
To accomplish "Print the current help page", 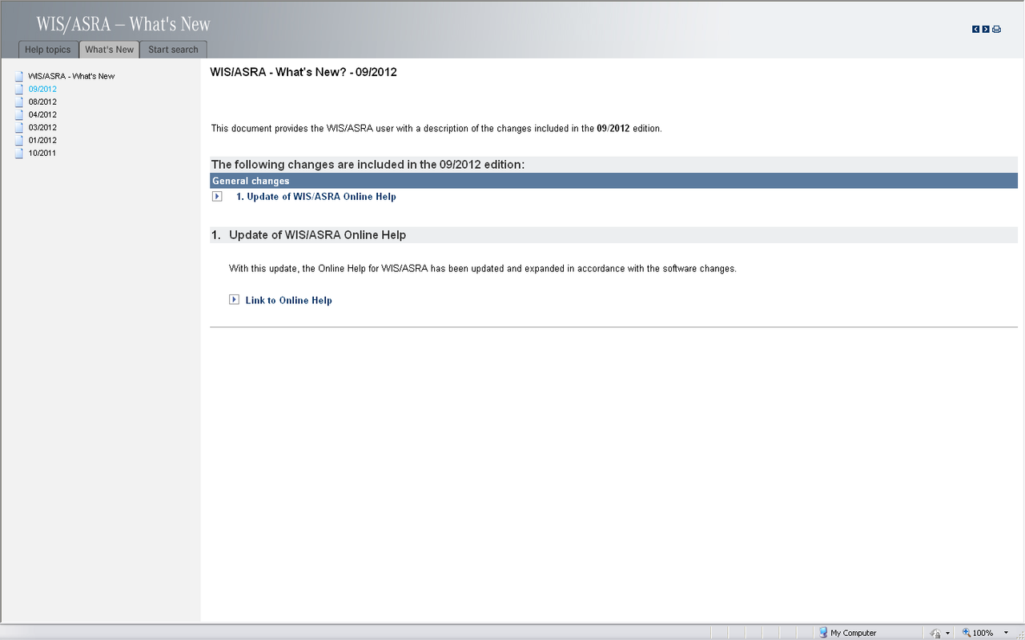I will (x=996, y=30).
